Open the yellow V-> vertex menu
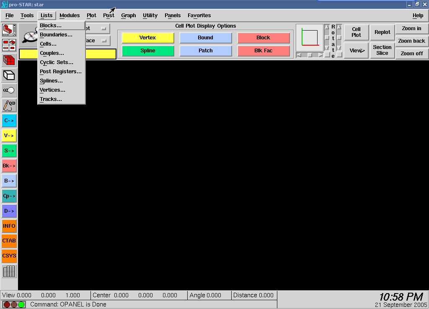Viewport: 429px width, 309px height. point(9,136)
